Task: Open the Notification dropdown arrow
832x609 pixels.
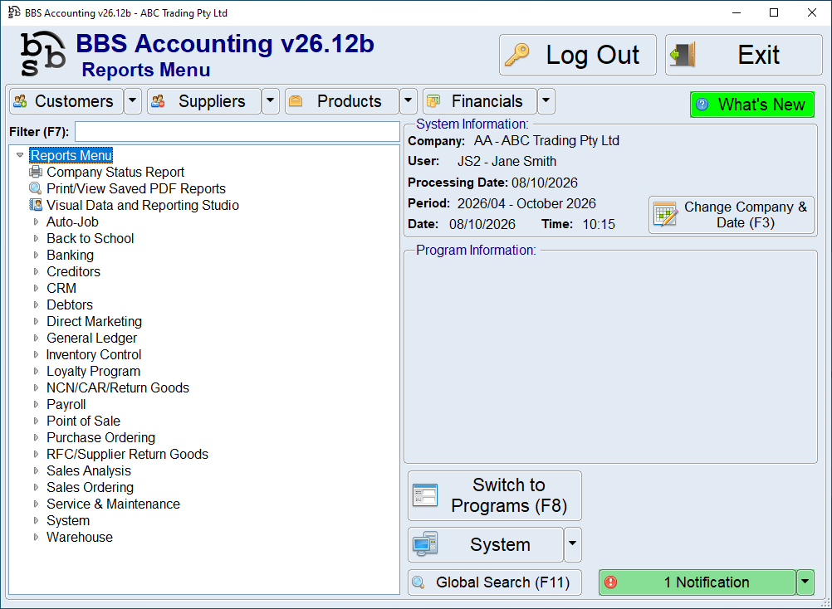Action: [x=805, y=582]
